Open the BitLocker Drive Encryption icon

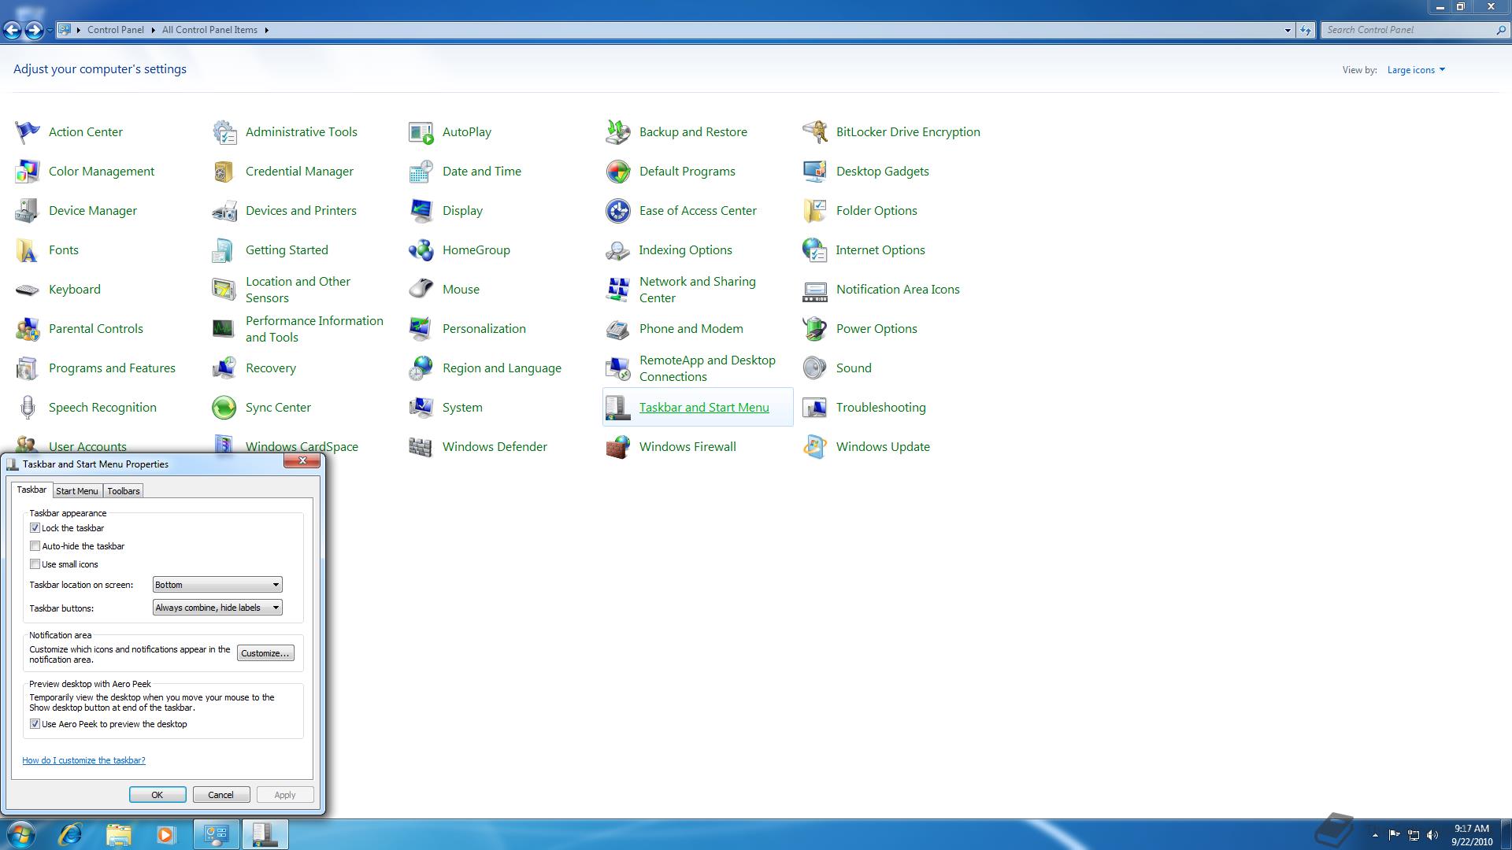tap(815, 132)
